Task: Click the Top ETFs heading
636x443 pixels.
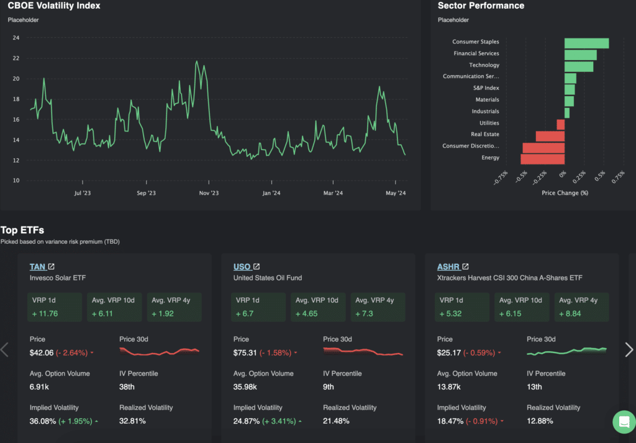Action: (22, 230)
